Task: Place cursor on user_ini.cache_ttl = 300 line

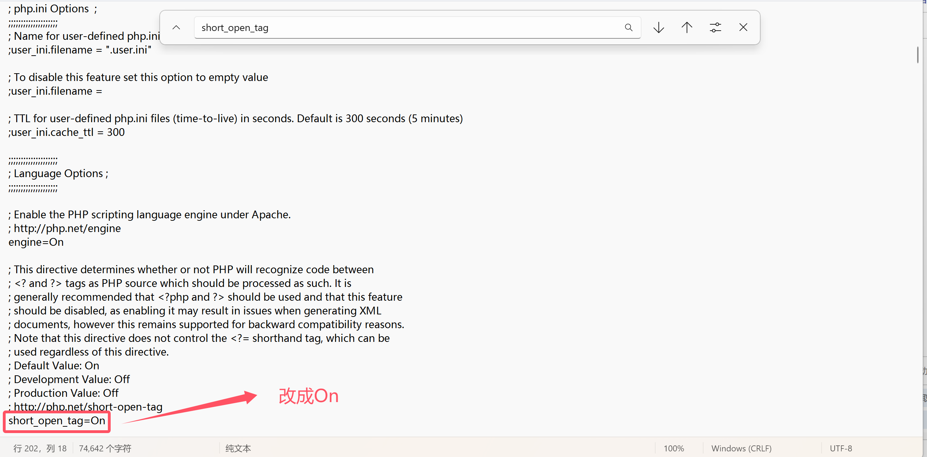Action: pos(67,132)
